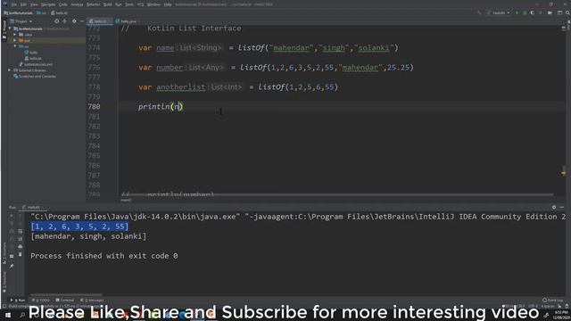571x321 pixels.
Task: Expand the .idea folder node
Action: pos(15,35)
